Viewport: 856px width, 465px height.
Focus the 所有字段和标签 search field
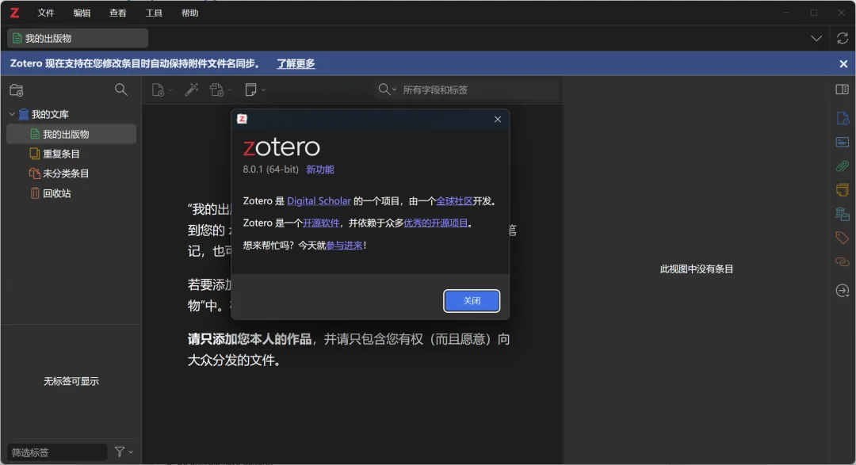point(478,90)
